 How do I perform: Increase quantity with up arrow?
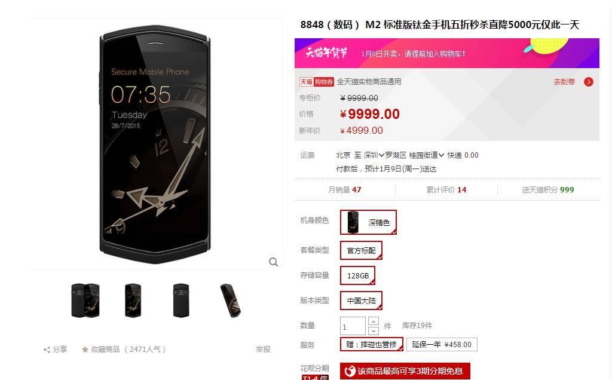pos(374,321)
